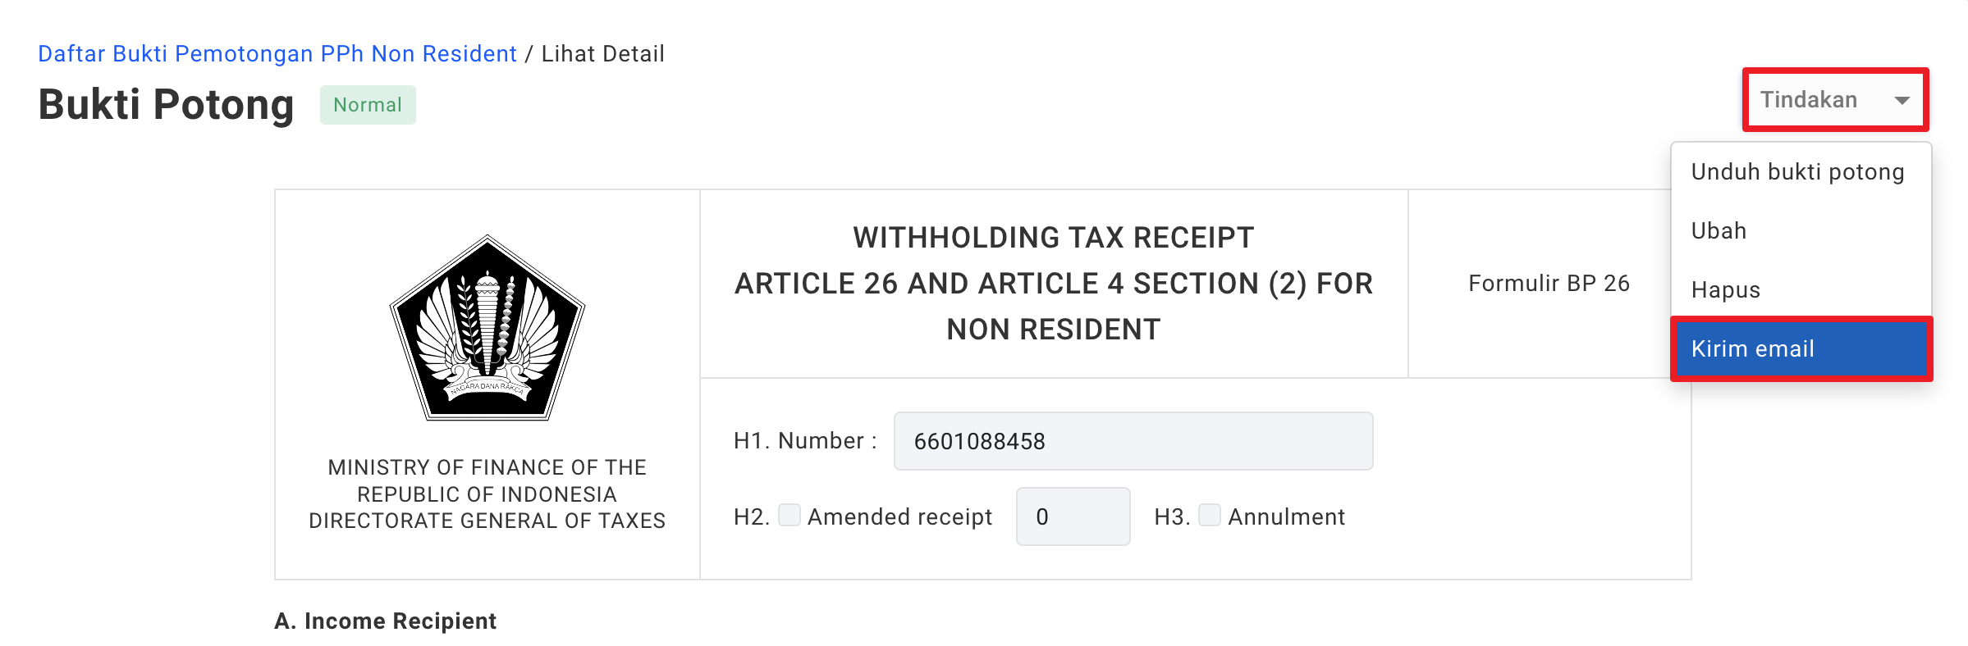Click the H1. Number field label
The height and width of the screenshot is (646, 1968).
tap(804, 441)
